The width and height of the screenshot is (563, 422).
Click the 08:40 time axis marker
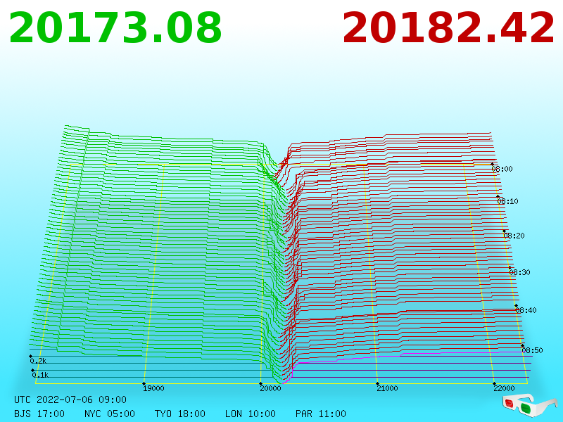pos(526,310)
